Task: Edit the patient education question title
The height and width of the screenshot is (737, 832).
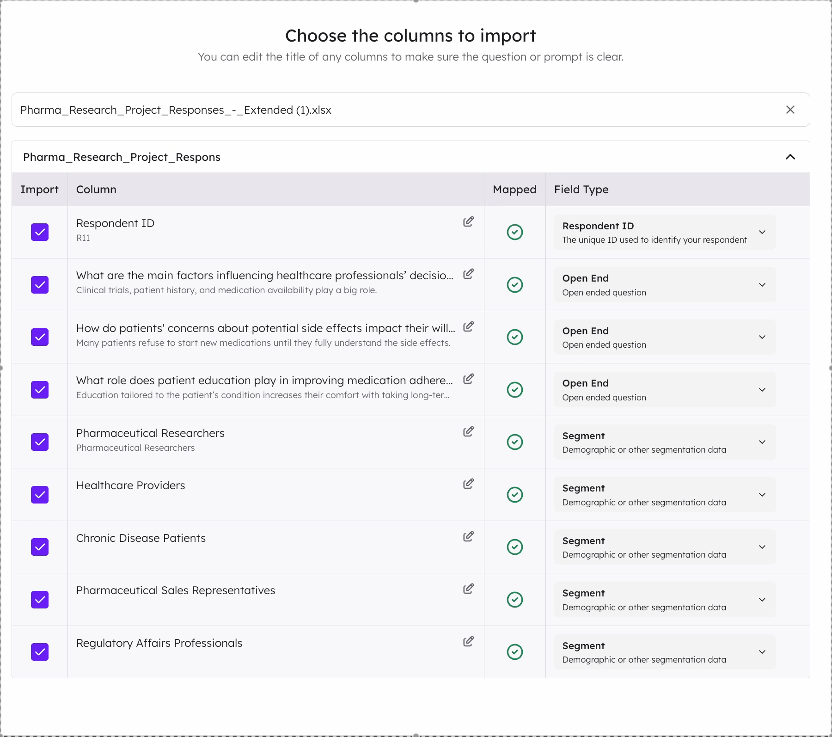Action: 468,379
